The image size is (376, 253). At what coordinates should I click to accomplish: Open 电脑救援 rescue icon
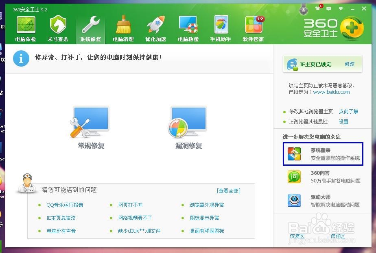[x=188, y=28]
